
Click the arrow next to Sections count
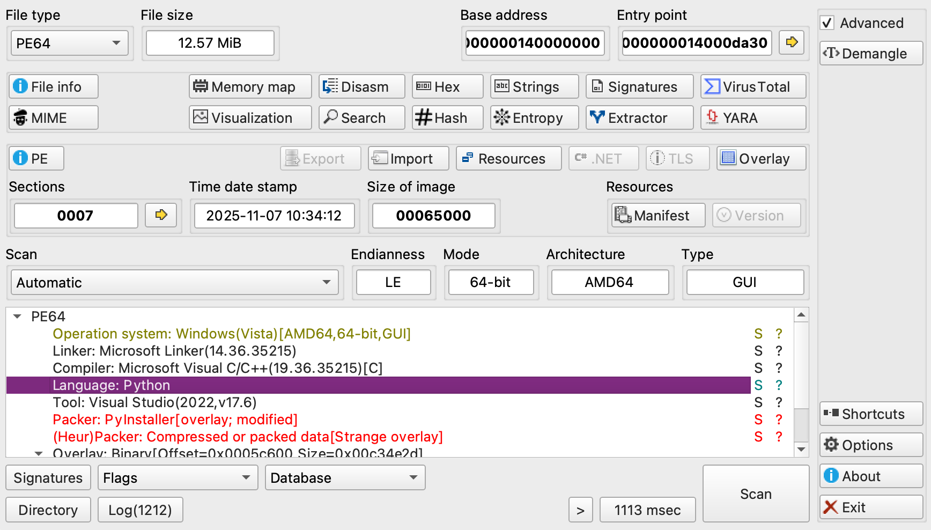(x=161, y=215)
